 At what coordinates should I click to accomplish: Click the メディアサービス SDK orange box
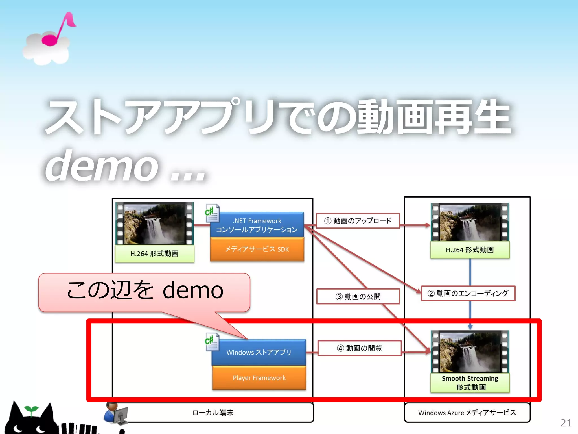pos(257,249)
